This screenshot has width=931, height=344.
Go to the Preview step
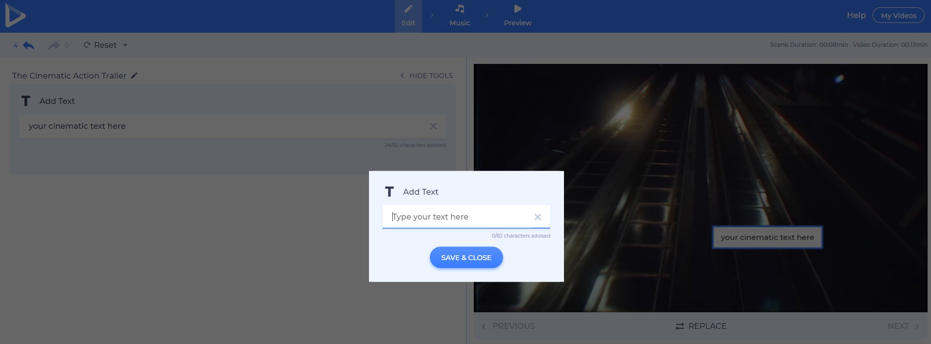pyautogui.click(x=518, y=16)
